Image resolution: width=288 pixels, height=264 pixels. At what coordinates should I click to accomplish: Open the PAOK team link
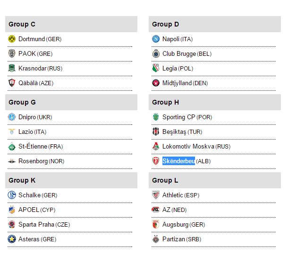pyautogui.click(x=27, y=53)
